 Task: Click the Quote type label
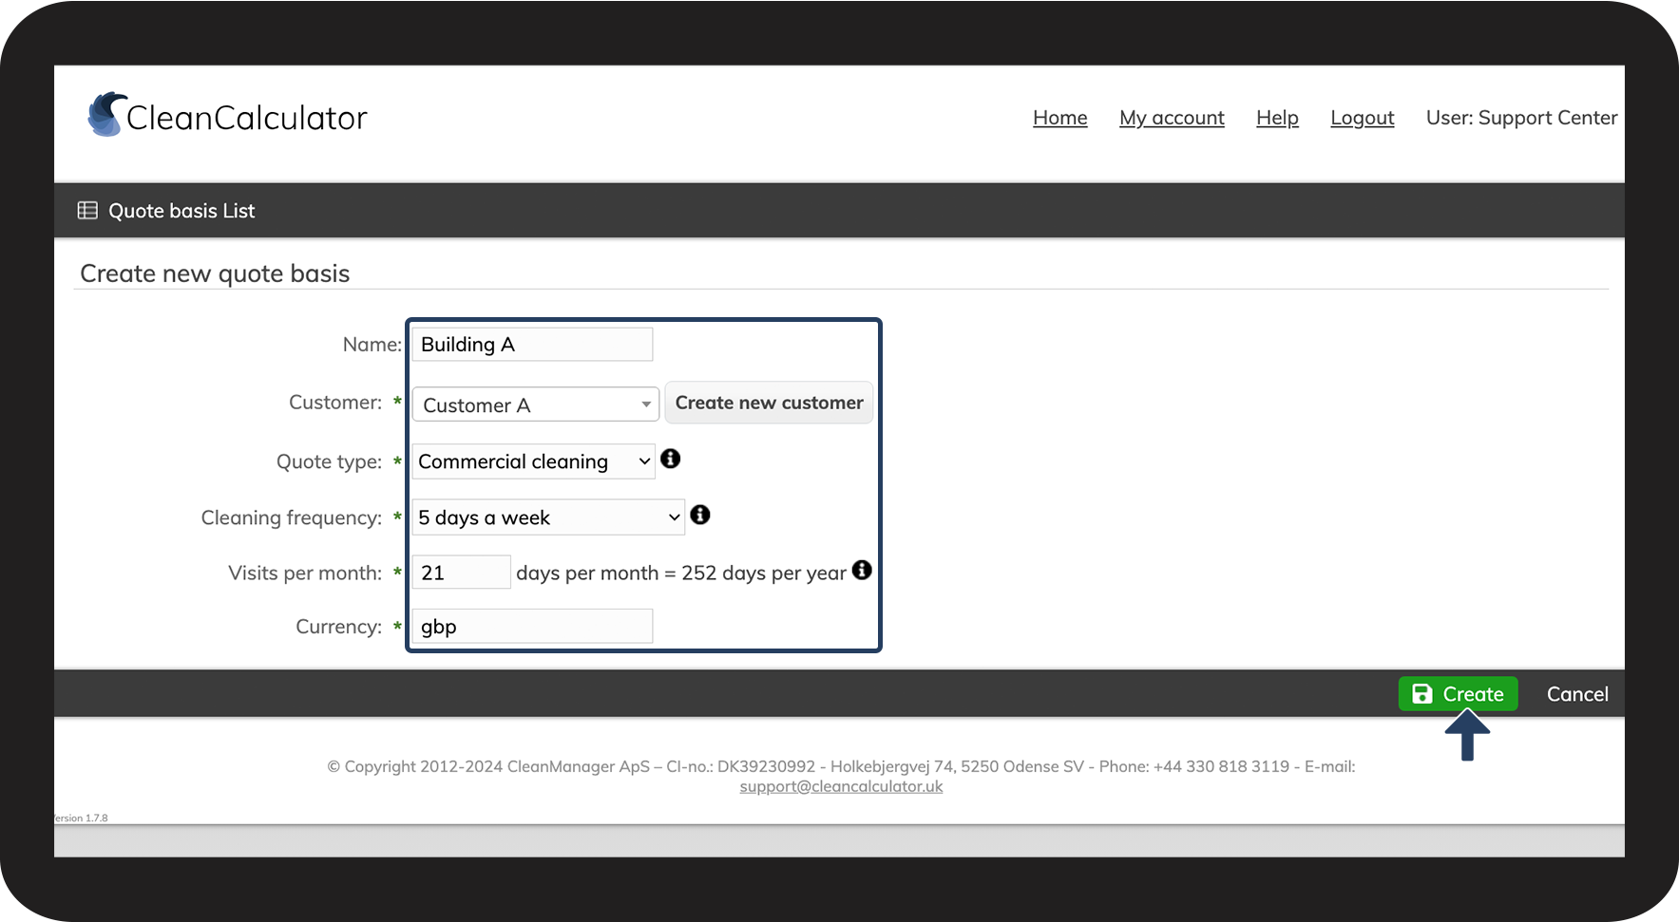pyautogui.click(x=329, y=461)
